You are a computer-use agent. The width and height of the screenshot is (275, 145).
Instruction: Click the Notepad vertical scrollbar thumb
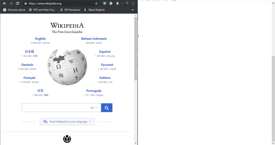[273, 99]
